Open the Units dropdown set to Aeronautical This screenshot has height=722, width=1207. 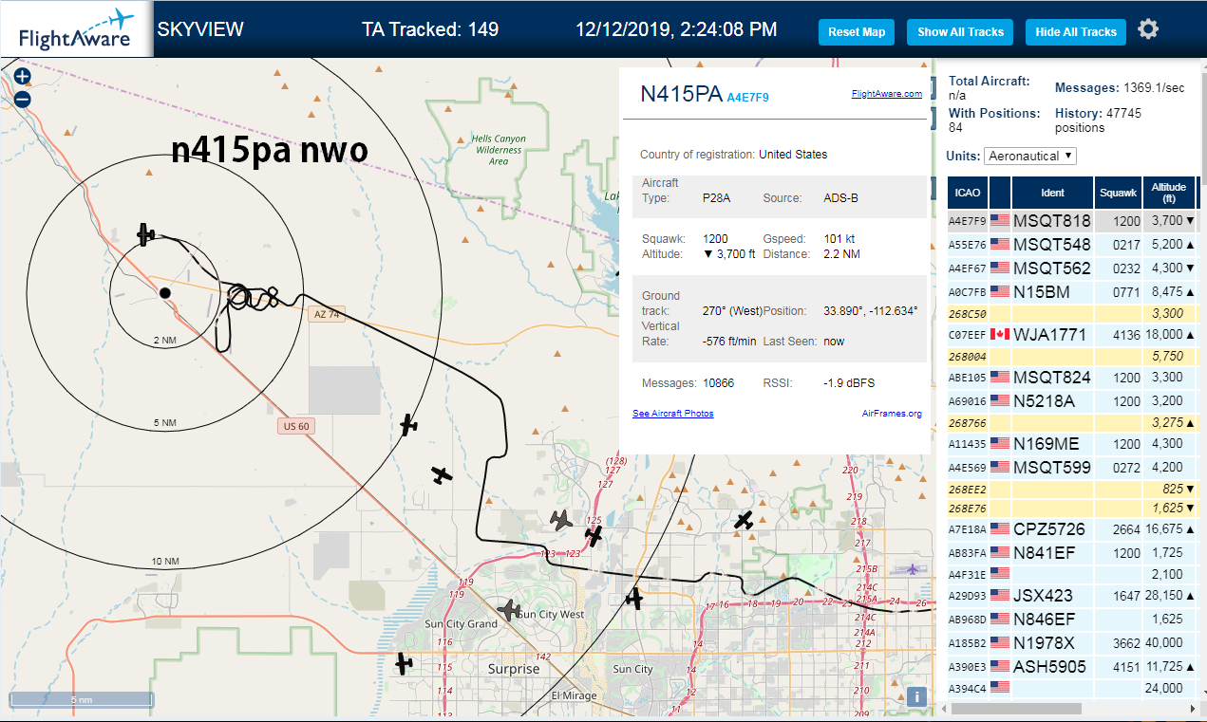(x=1030, y=156)
